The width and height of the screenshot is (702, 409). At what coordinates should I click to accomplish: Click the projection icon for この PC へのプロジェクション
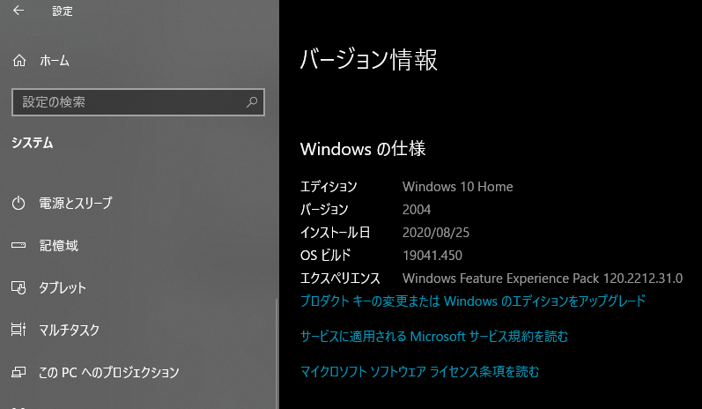click(x=18, y=372)
